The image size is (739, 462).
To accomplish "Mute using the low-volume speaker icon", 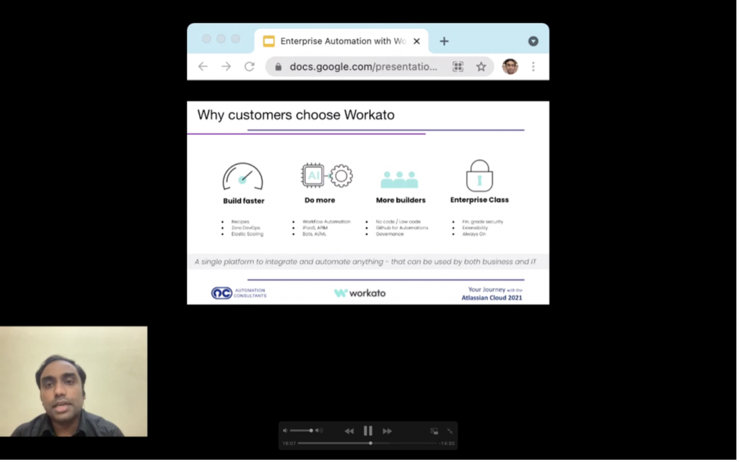I will pos(284,430).
